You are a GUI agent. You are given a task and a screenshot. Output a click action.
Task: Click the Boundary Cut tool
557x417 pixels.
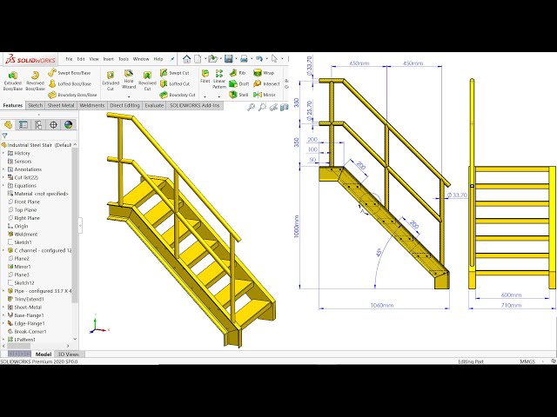[178, 95]
